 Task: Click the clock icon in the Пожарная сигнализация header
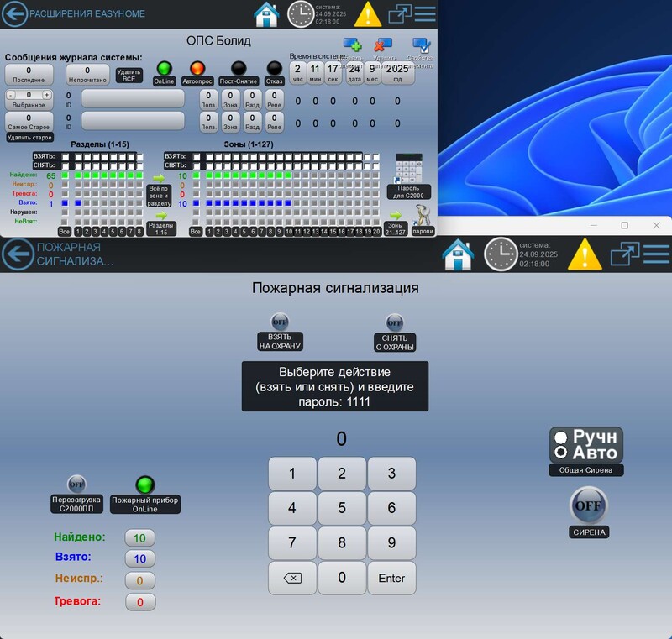pyautogui.click(x=501, y=254)
